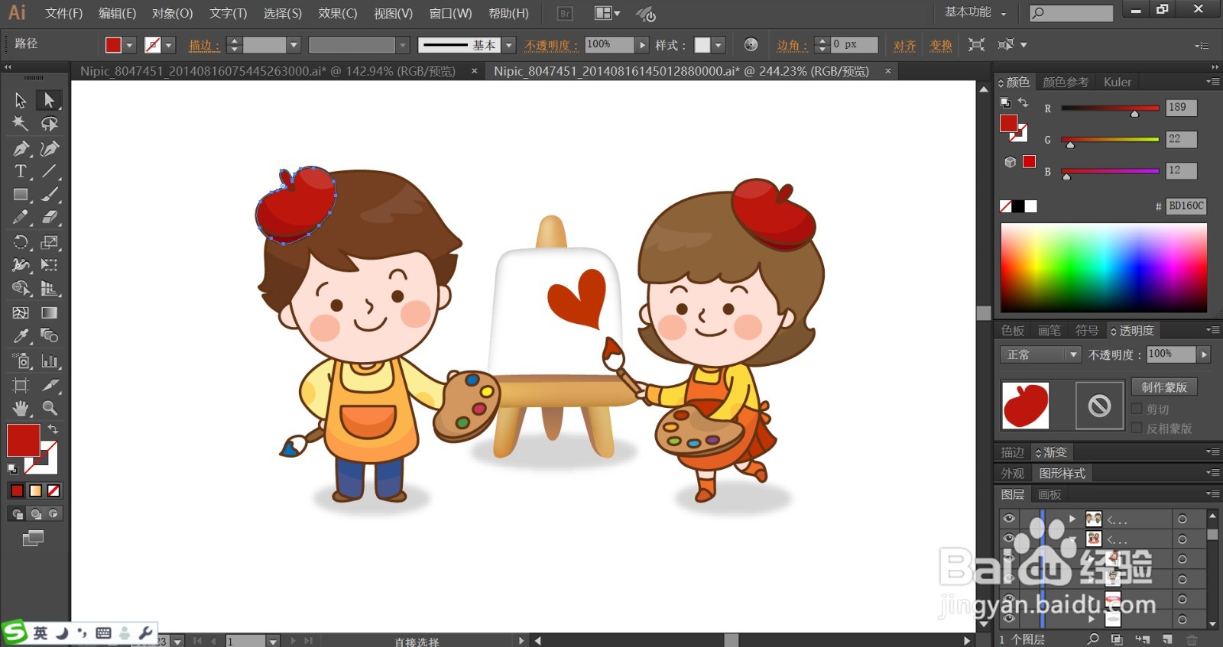The height and width of the screenshot is (647, 1223).
Task: Switch to the 颜色参考 panel tab
Action: [1066, 82]
